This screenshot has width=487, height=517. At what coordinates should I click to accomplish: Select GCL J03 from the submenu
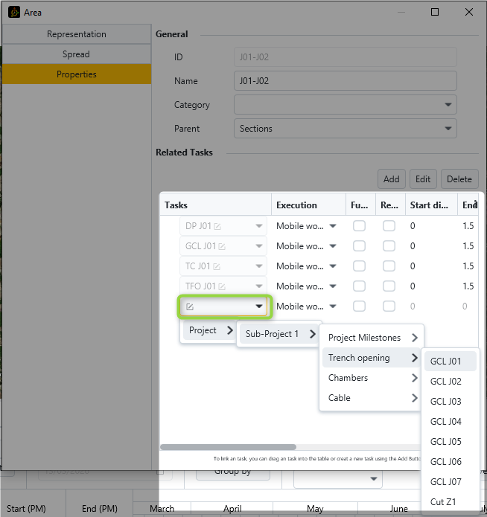click(446, 402)
